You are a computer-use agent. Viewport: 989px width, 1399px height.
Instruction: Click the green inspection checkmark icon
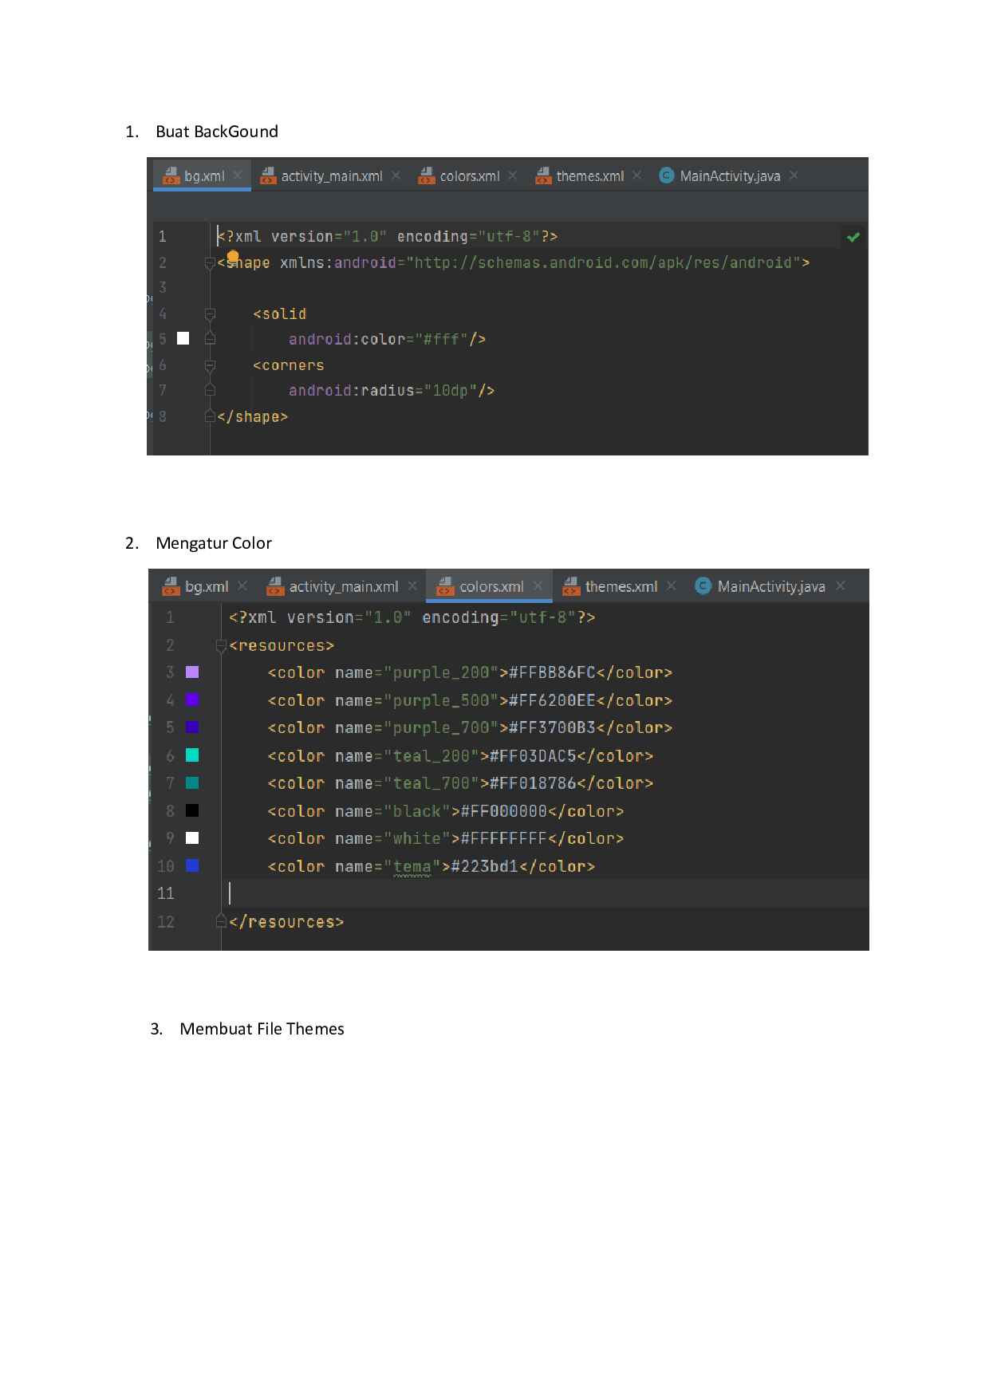(x=853, y=237)
